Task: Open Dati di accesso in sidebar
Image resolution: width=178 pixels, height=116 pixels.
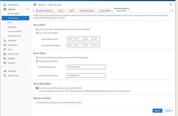Action: click(x=15, y=18)
